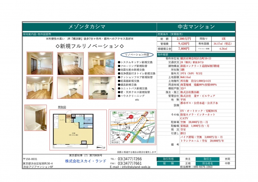Click the 取引士 value 吉岡
Screen dimensions: 258x182
pos(227,159)
